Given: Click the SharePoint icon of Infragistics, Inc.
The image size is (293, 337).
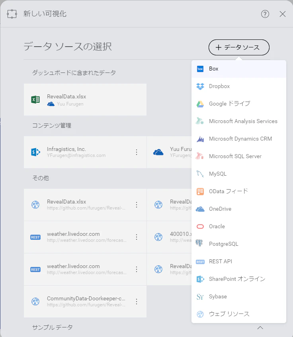Looking at the screenshot, I should (x=35, y=152).
